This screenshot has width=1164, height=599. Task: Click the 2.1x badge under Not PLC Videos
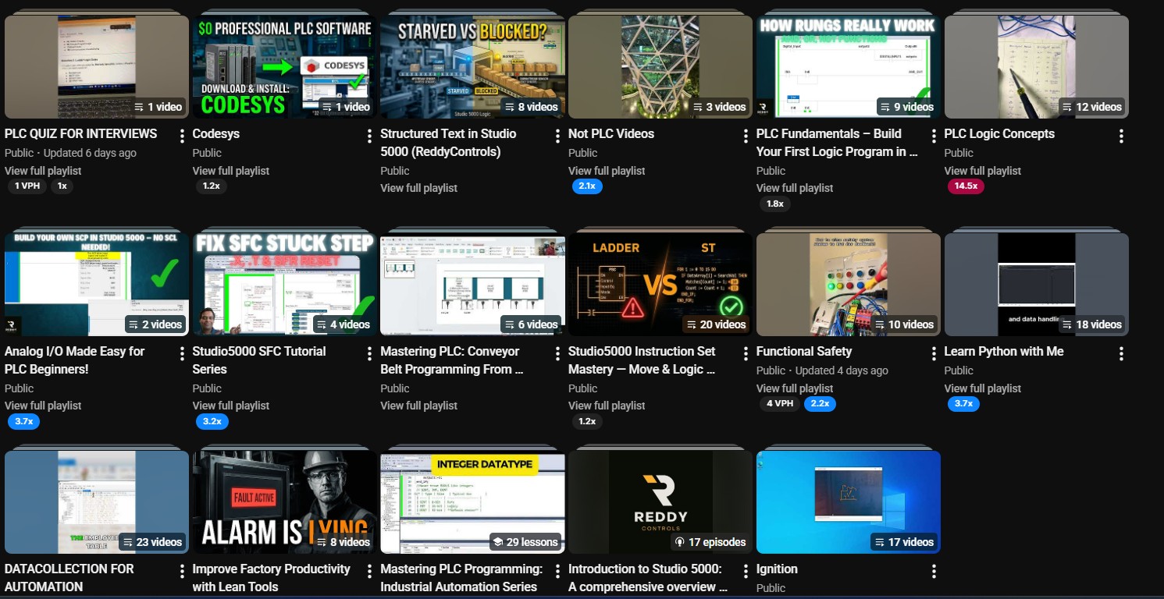pos(586,186)
